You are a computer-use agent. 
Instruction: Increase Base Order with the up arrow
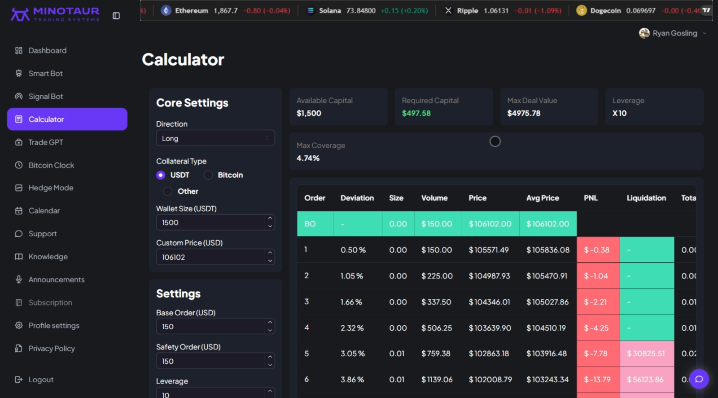(x=270, y=322)
